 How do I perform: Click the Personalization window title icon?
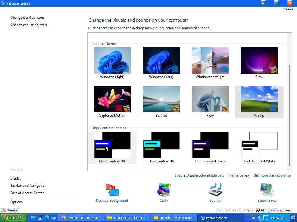3,3
